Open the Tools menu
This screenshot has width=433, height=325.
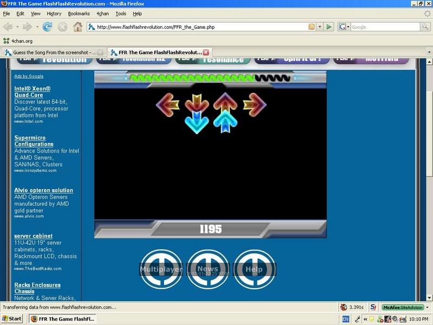[121, 14]
